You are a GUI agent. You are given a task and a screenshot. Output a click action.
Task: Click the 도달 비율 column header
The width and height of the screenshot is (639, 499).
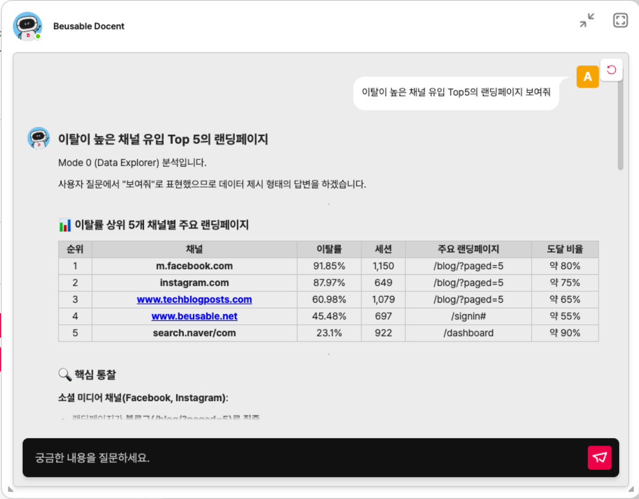pyautogui.click(x=565, y=249)
